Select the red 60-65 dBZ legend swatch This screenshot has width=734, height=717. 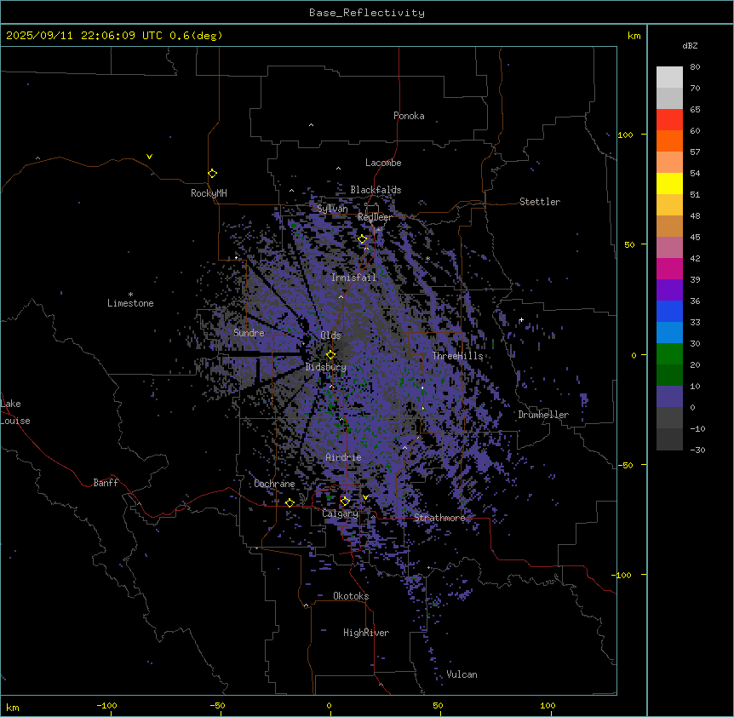pyautogui.click(x=669, y=120)
